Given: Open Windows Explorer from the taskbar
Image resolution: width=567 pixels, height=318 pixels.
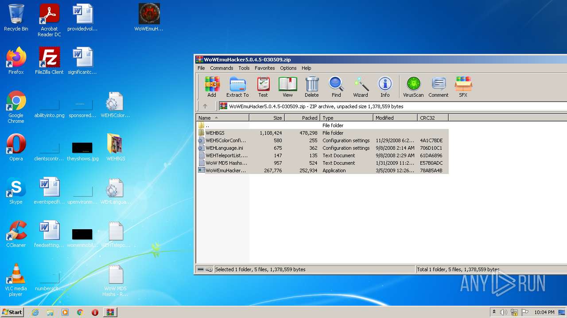Looking at the screenshot, I should (50, 312).
